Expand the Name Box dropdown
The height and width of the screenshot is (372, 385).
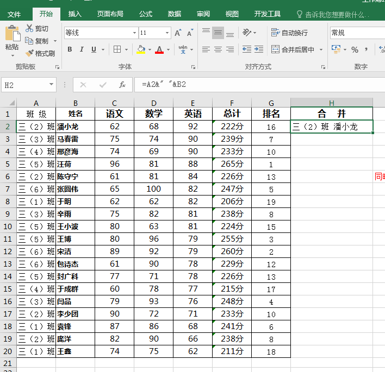click(51, 84)
